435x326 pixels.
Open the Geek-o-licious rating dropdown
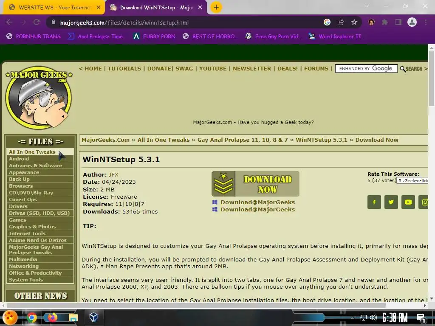(x=413, y=180)
